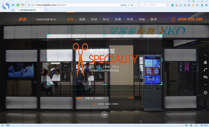The height and width of the screenshot is (127, 209).
Task: Click the SPECIALITY banner headline
Action: [x=113, y=59]
